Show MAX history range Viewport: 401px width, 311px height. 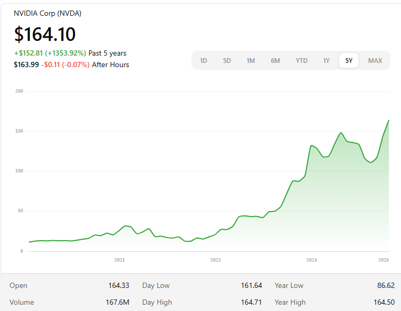(x=375, y=61)
